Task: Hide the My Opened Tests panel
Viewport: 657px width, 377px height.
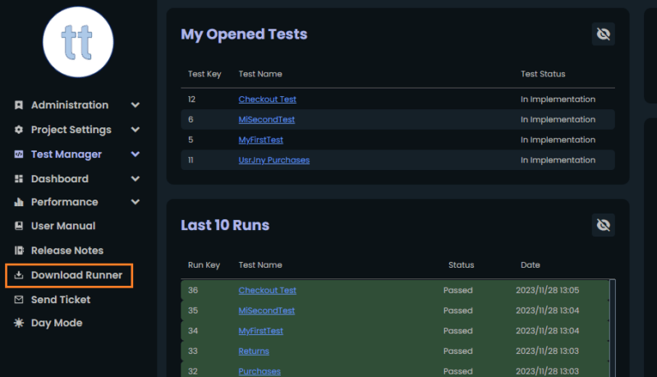Action: [x=604, y=34]
